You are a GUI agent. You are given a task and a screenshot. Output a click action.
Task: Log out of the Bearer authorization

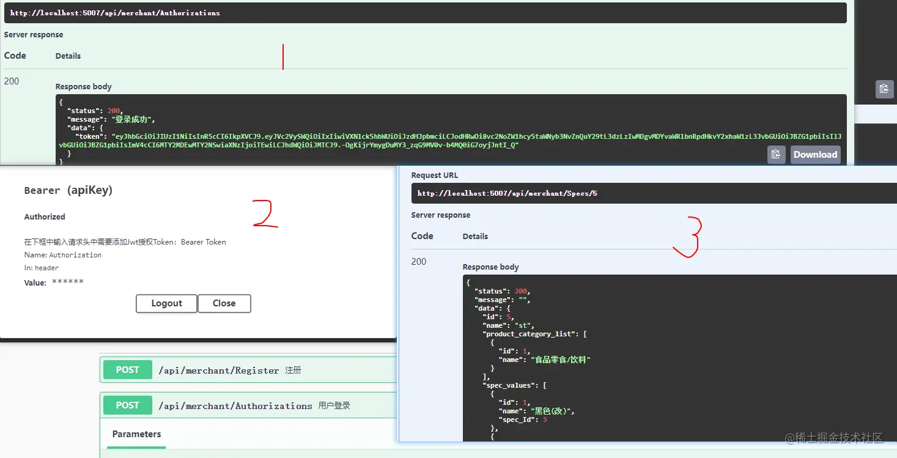tap(166, 303)
